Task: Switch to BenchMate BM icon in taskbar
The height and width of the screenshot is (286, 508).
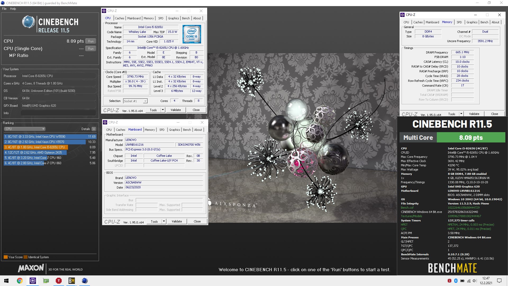Action: [72, 281]
